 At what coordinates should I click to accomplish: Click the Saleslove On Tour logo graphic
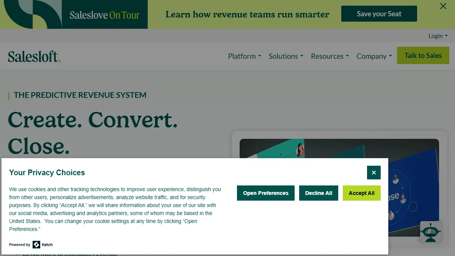[74, 14]
